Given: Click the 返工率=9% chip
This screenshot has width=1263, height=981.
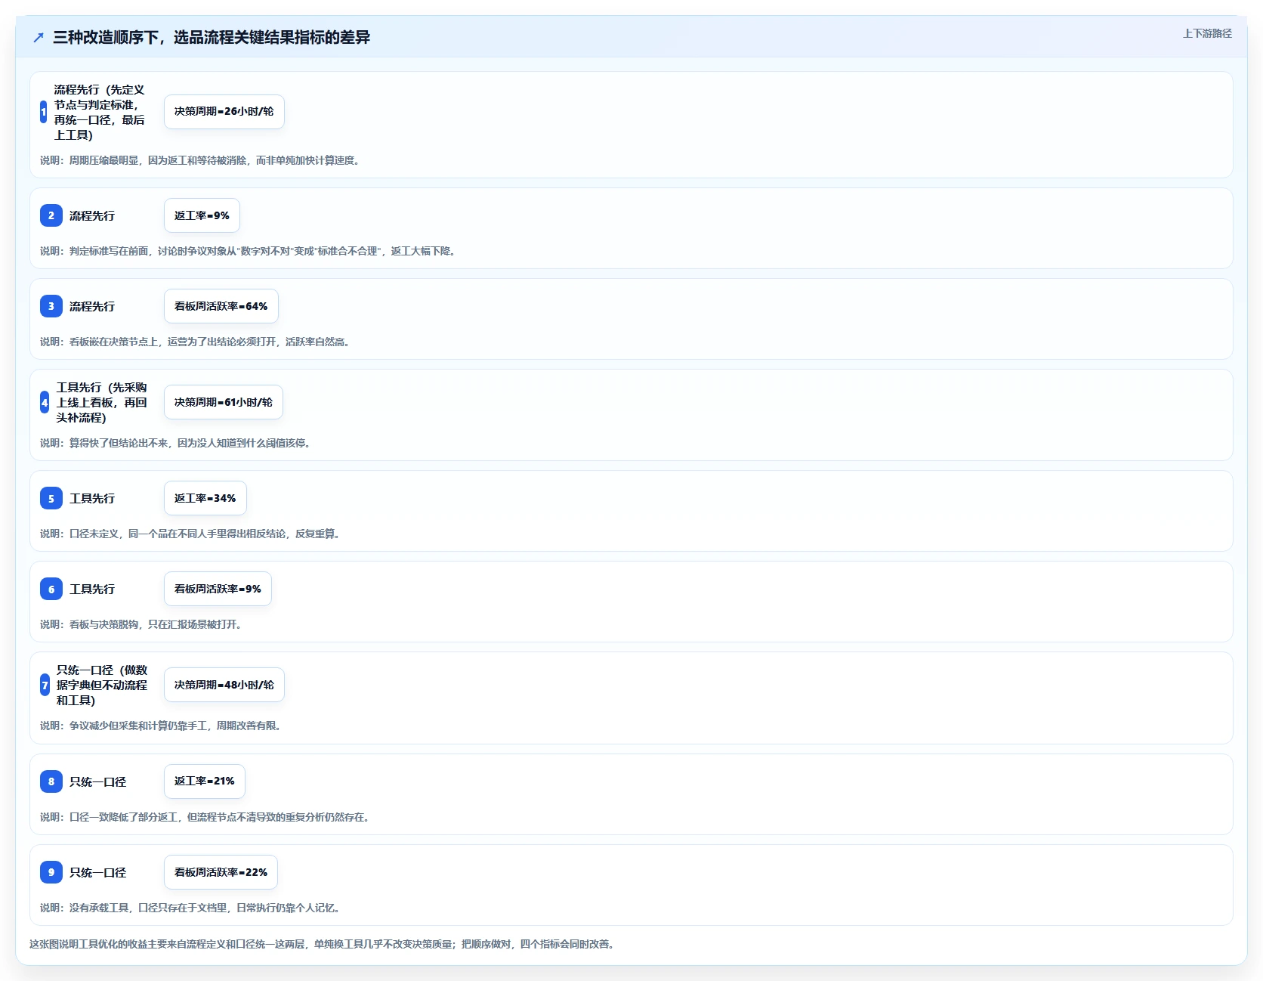Looking at the screenshot, I should (x=202, y=215).
